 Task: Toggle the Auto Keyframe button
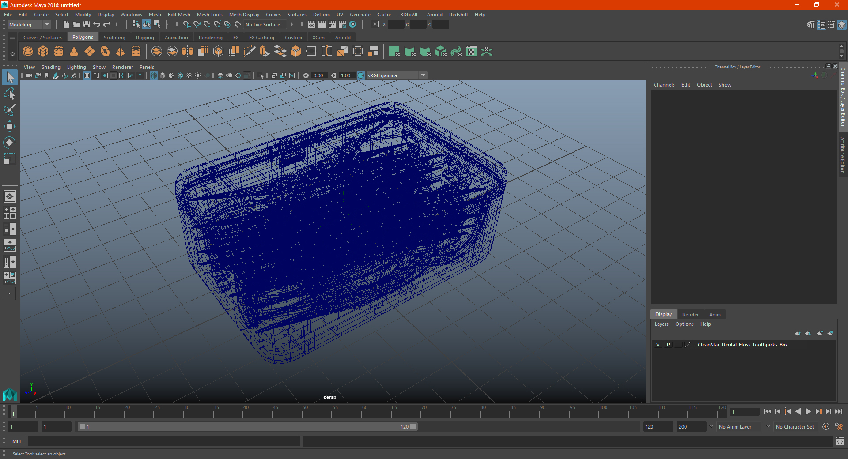point(826,427)
